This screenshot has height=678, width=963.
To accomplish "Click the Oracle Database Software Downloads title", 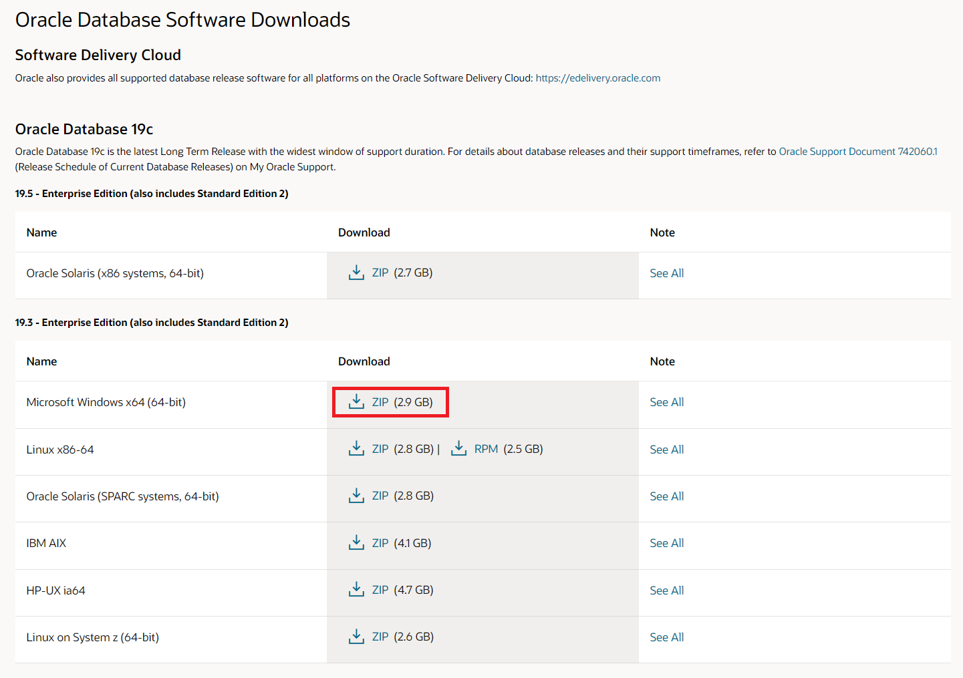I will (182, 20).
